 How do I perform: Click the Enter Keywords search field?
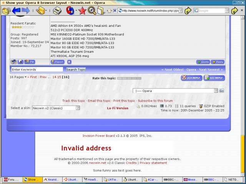(37, 70)
